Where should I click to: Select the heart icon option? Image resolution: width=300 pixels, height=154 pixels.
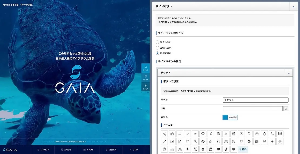coord(203,134)
